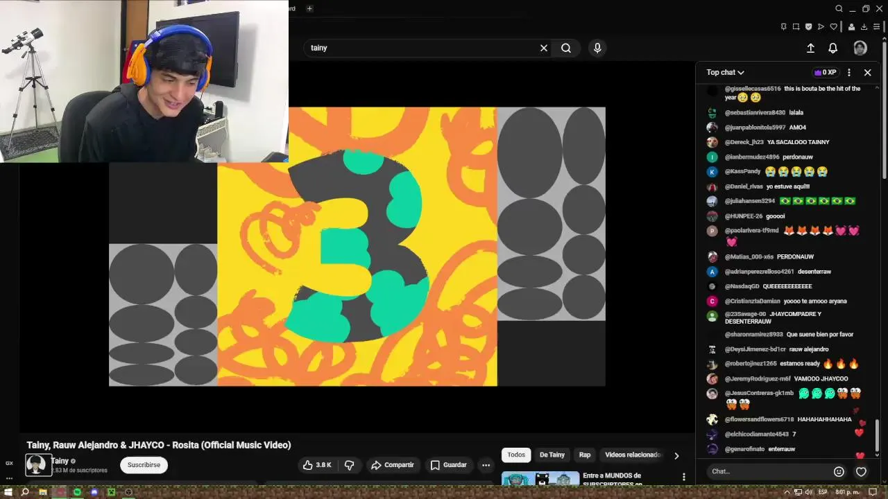Open Discord from the taskbar
Screen dimensions: 888x499
tap(94, 492)
